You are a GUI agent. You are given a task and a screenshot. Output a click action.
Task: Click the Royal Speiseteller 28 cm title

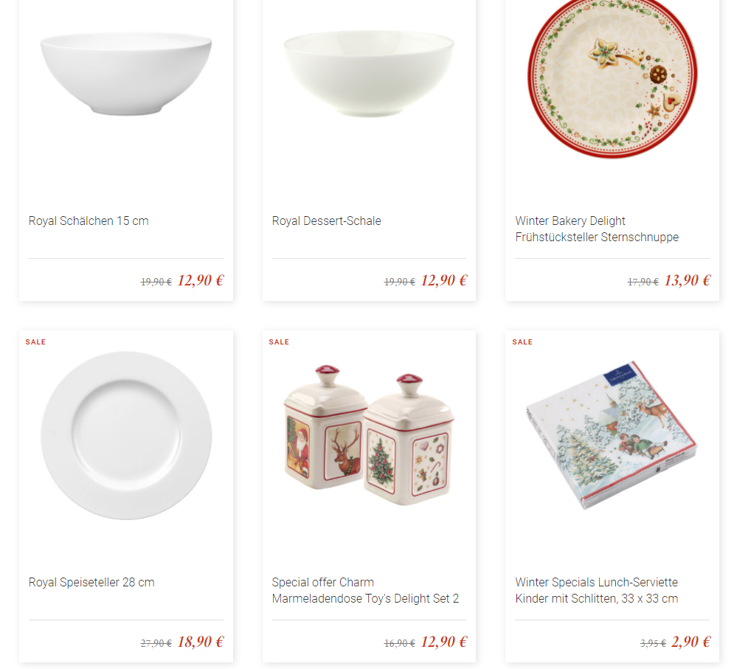point(91,583)
